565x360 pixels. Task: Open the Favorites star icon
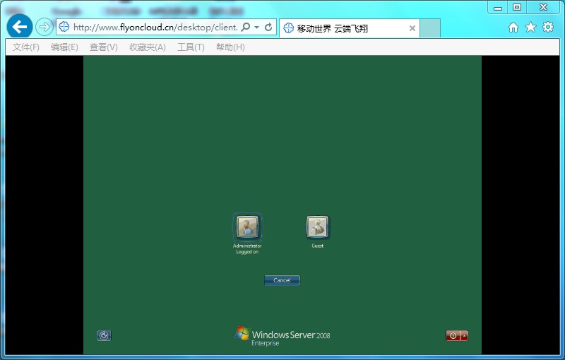(530, 28)
